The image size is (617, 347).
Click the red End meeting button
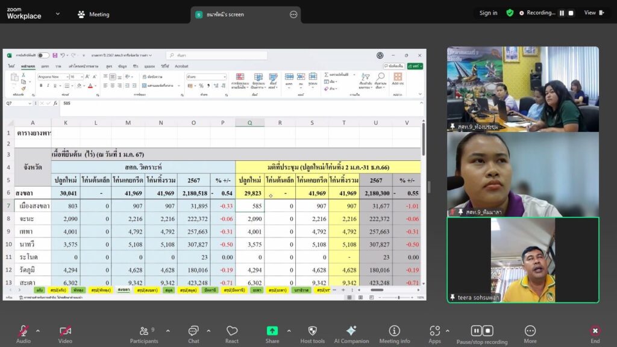point(595,331)
